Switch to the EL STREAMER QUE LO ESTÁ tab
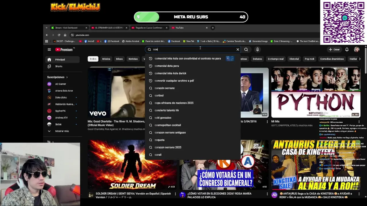The height and width of the screenshot is (206, 367). [109, 28]
